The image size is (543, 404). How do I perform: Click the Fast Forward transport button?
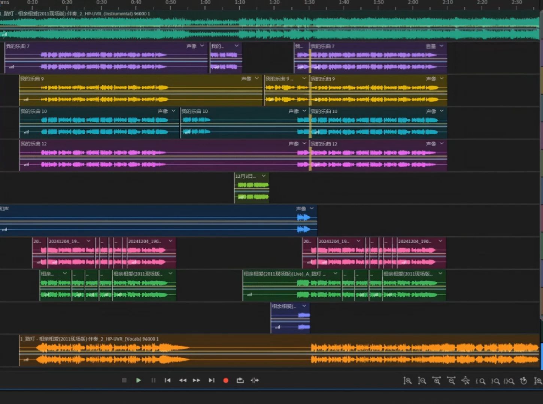coord(197,380)
